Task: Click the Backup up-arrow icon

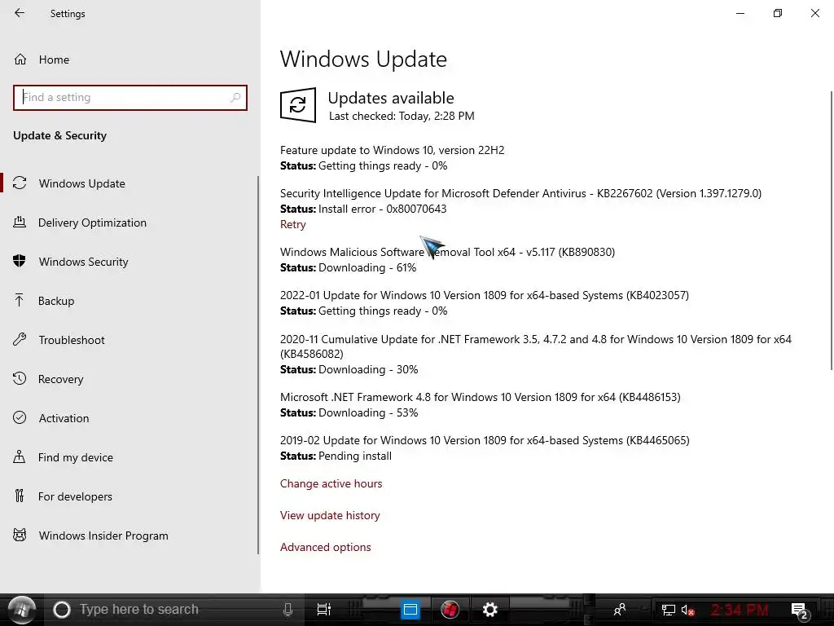Action: [x=20, y=300]
